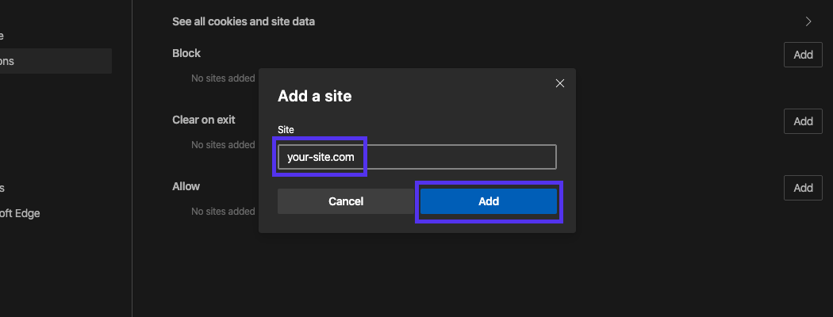
Task: Click Add beside the Block section
Action: click(803, 55)
